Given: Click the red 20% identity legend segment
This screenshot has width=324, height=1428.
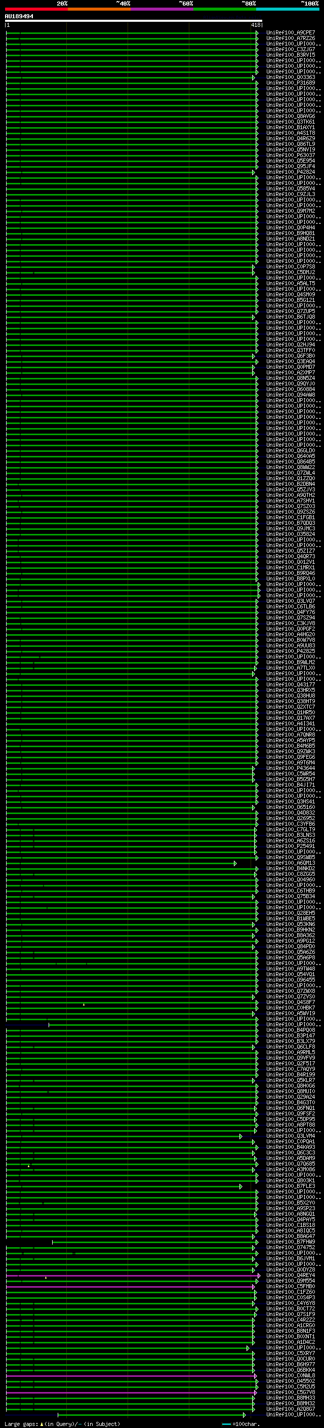Looking at the screenshot, I should [36, 9].
